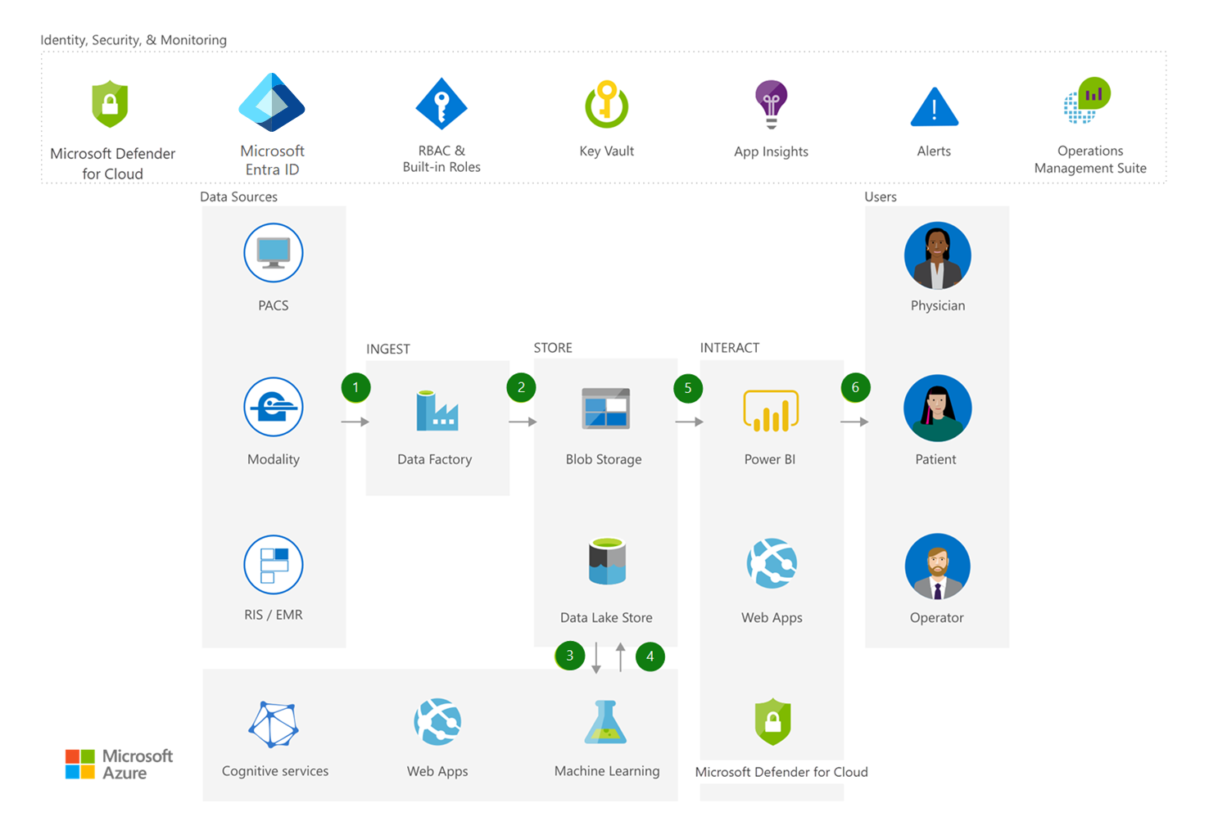Click the Alerts triangle icon
Viewport: 1218px width, 835px height.
click(935, 106)
